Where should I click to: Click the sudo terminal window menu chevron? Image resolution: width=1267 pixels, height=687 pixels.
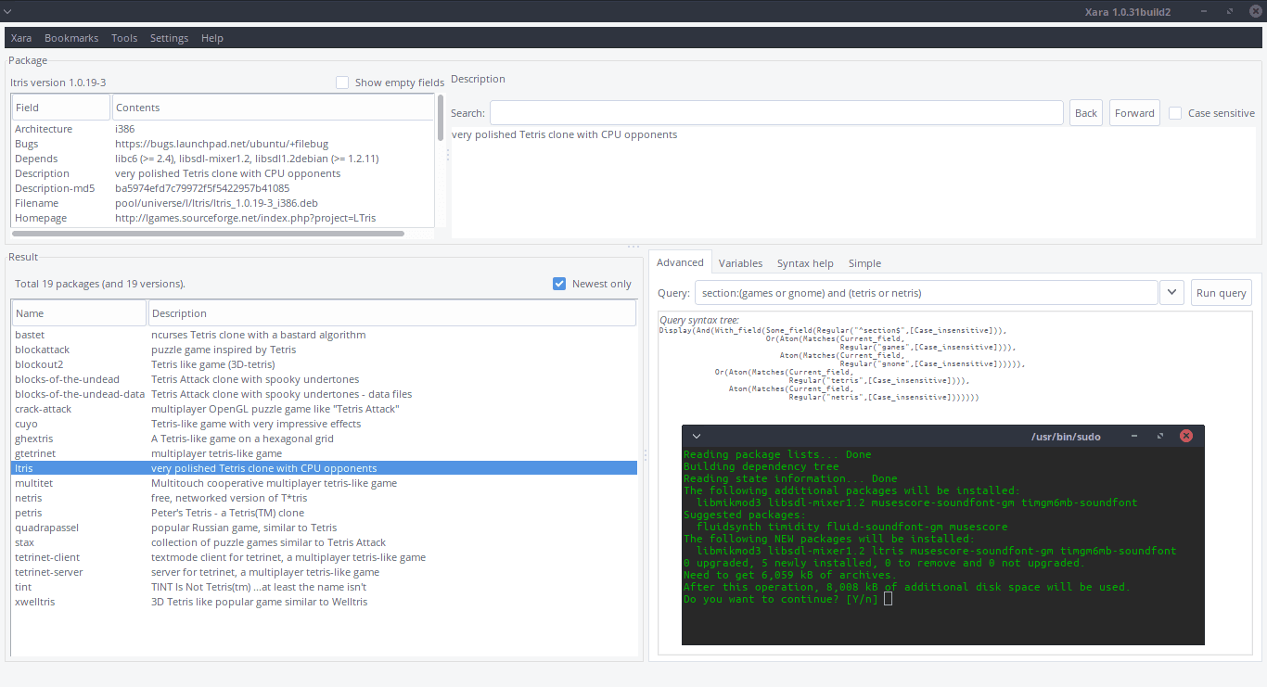coord(697,436)
